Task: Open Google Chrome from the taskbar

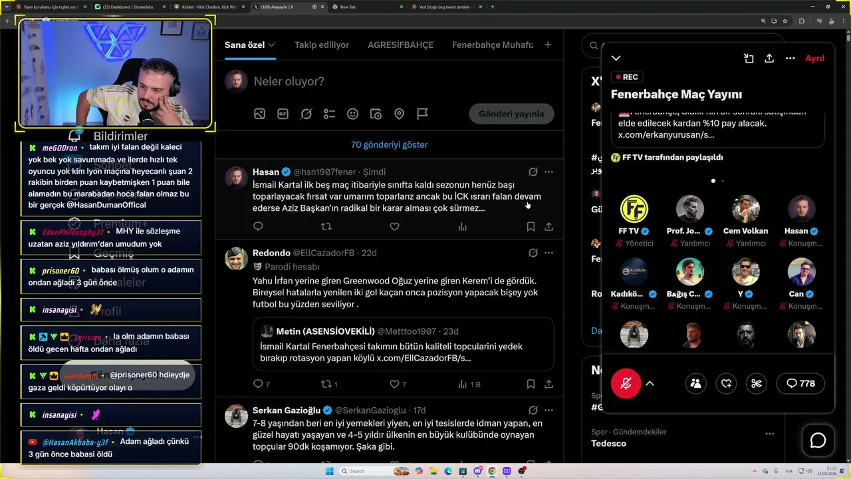Action: pyautogui.click(x=492, y=471)
